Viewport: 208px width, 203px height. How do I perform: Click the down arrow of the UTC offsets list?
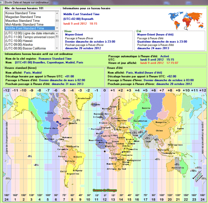(57, 48)
